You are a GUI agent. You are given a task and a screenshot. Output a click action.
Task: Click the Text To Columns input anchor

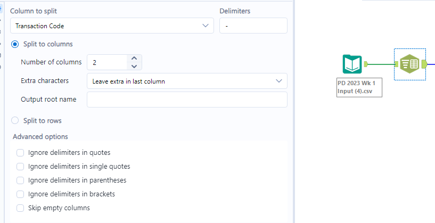click(397, 64)
